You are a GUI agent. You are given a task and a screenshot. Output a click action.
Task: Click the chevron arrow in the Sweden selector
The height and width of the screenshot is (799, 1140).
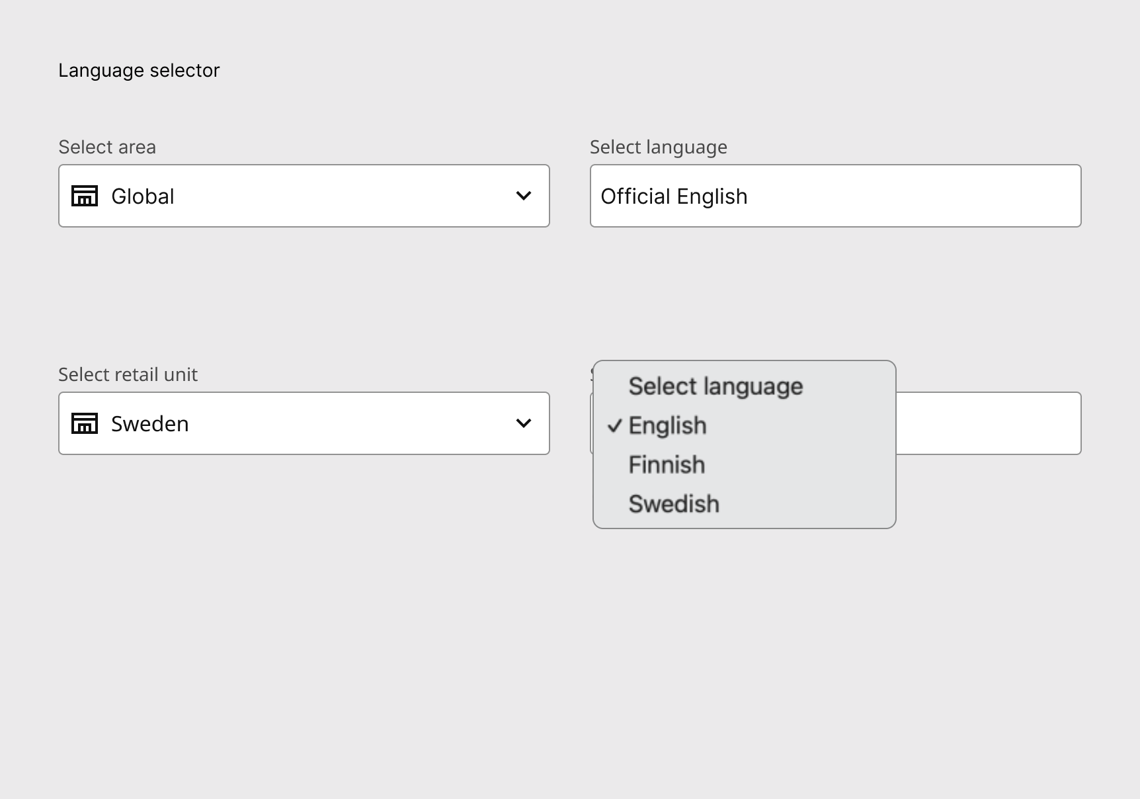pos(524,423)
